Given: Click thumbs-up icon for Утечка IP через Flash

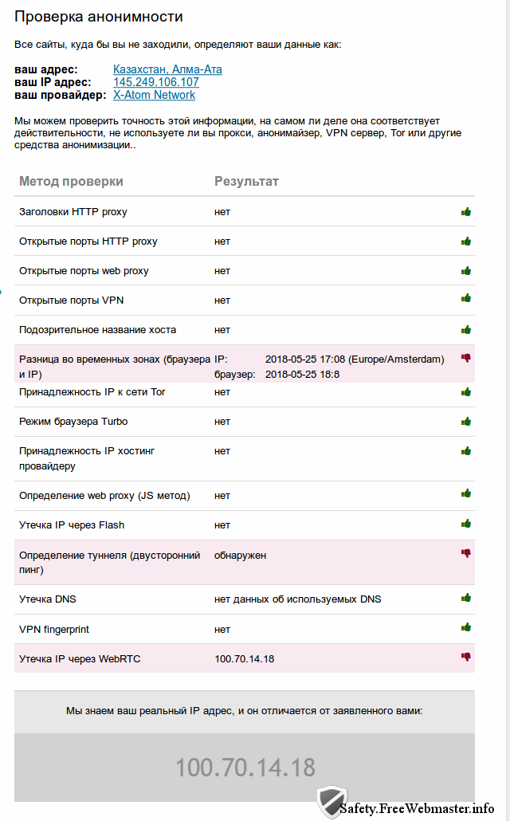Looking at the screenshot, I should tap(466, 524).
